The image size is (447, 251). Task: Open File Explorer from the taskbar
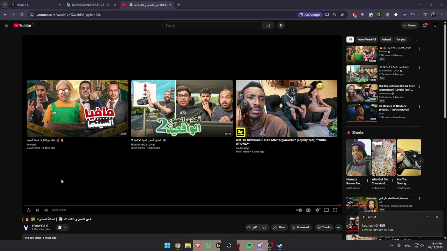coord(188,245)
